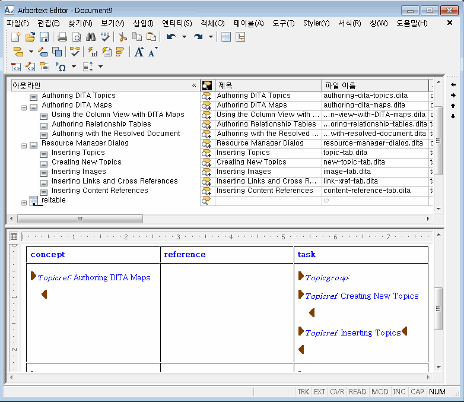The width and height of the screenshot is (464, 402).
Task: Select Authoring Relationship Tables in the outline
Action: coord(101,124)
